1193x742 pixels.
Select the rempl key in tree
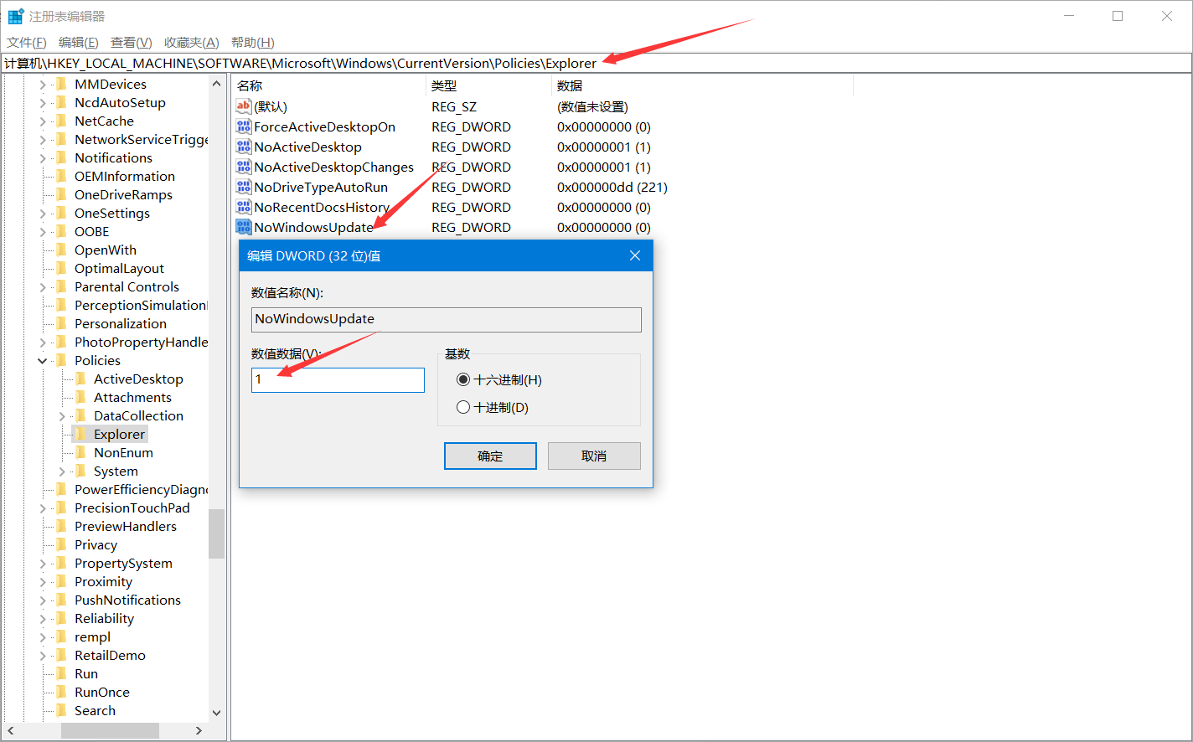pyautogui.click(x=92, y=636)
